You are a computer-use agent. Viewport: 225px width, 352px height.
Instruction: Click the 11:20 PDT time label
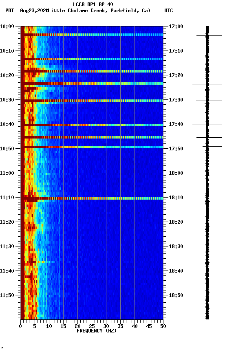(x=7, y=222)
